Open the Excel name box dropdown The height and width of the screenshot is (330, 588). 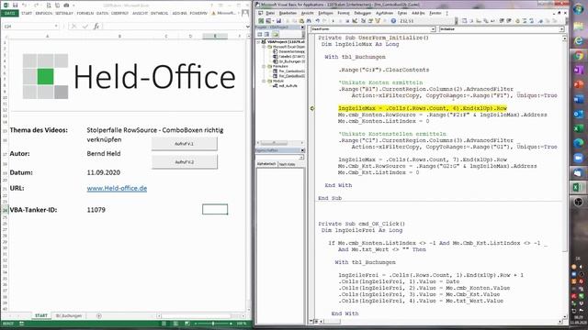[x=56, y=27]
